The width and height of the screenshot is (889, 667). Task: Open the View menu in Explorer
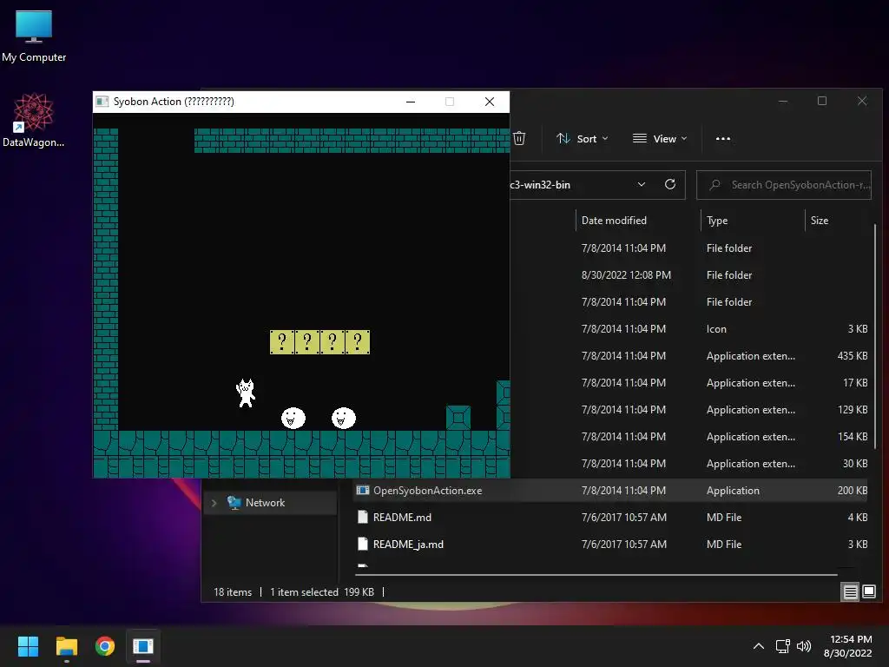click(x=660, y=138)
